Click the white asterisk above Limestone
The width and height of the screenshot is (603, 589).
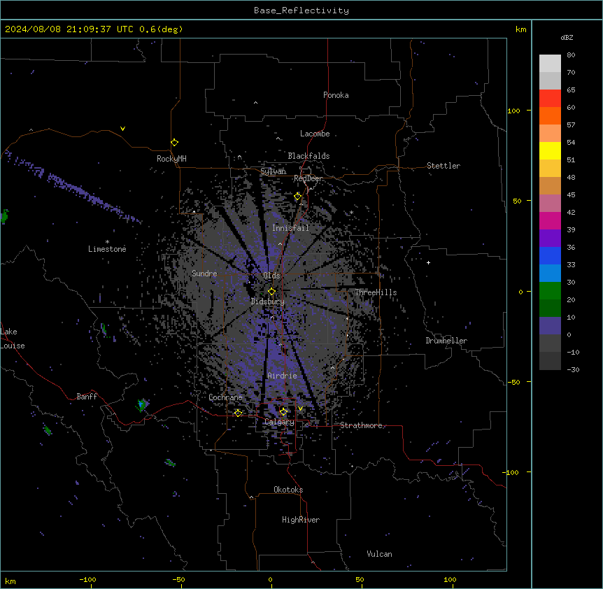click(x=107, y=242)
